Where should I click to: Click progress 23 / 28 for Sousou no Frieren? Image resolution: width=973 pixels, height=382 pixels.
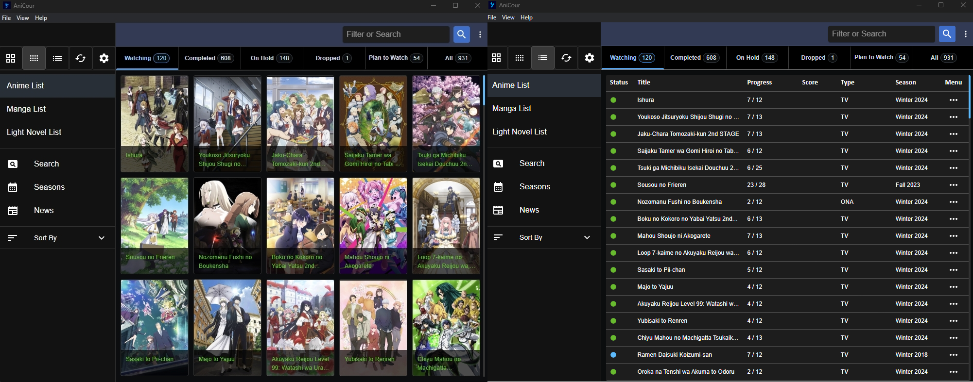[x=756, y=185]
